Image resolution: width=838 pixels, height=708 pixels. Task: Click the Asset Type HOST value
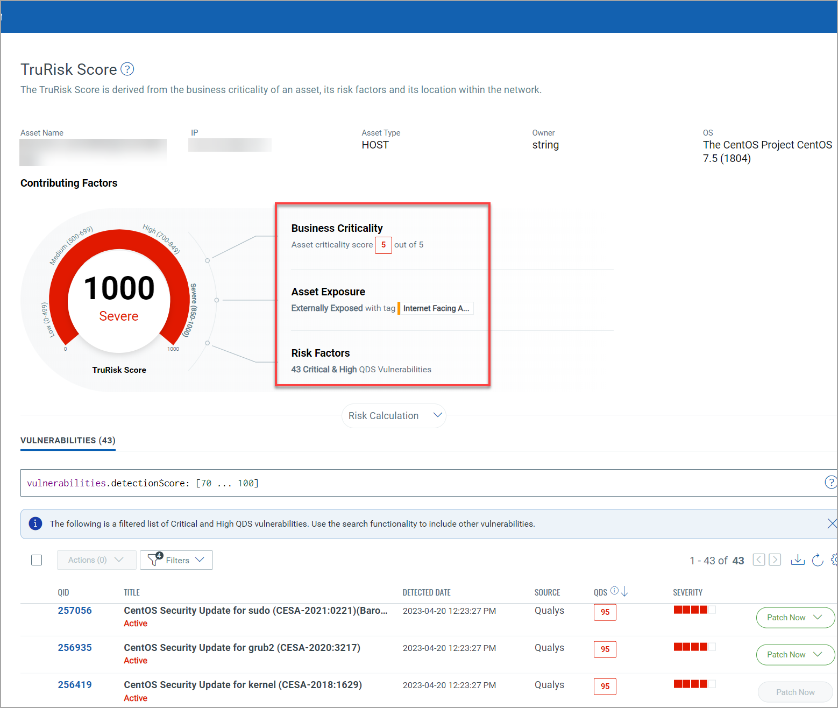375,145
